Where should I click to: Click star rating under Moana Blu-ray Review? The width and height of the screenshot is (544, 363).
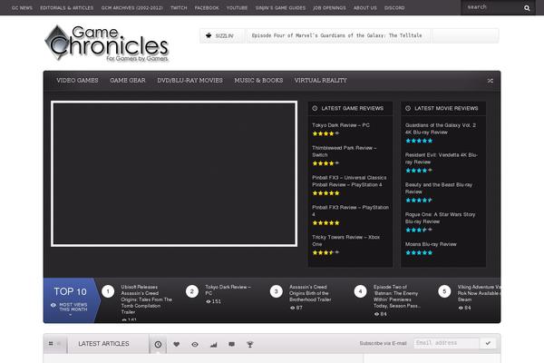click(x=419, y=252)
